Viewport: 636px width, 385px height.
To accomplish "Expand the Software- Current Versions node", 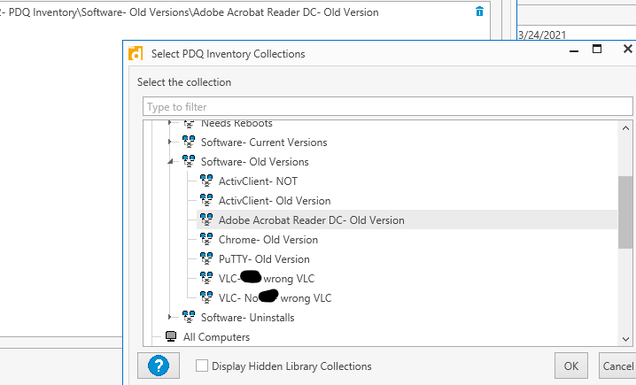I will (x=170, y=142).
